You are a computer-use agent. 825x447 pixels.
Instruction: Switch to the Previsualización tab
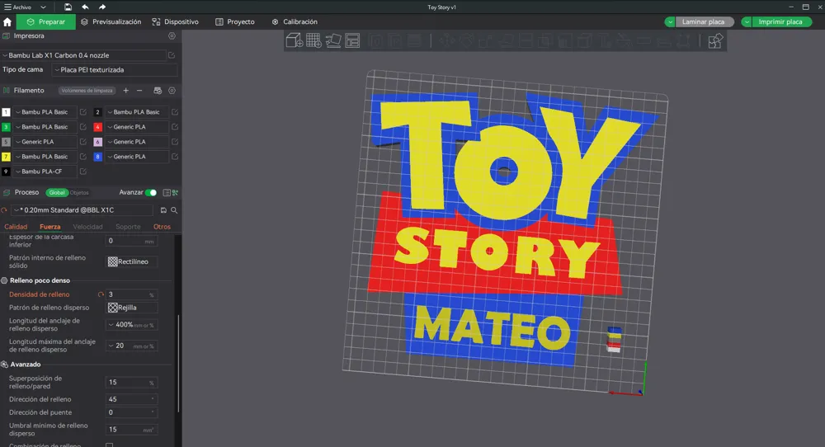click(x=111, y=22)
